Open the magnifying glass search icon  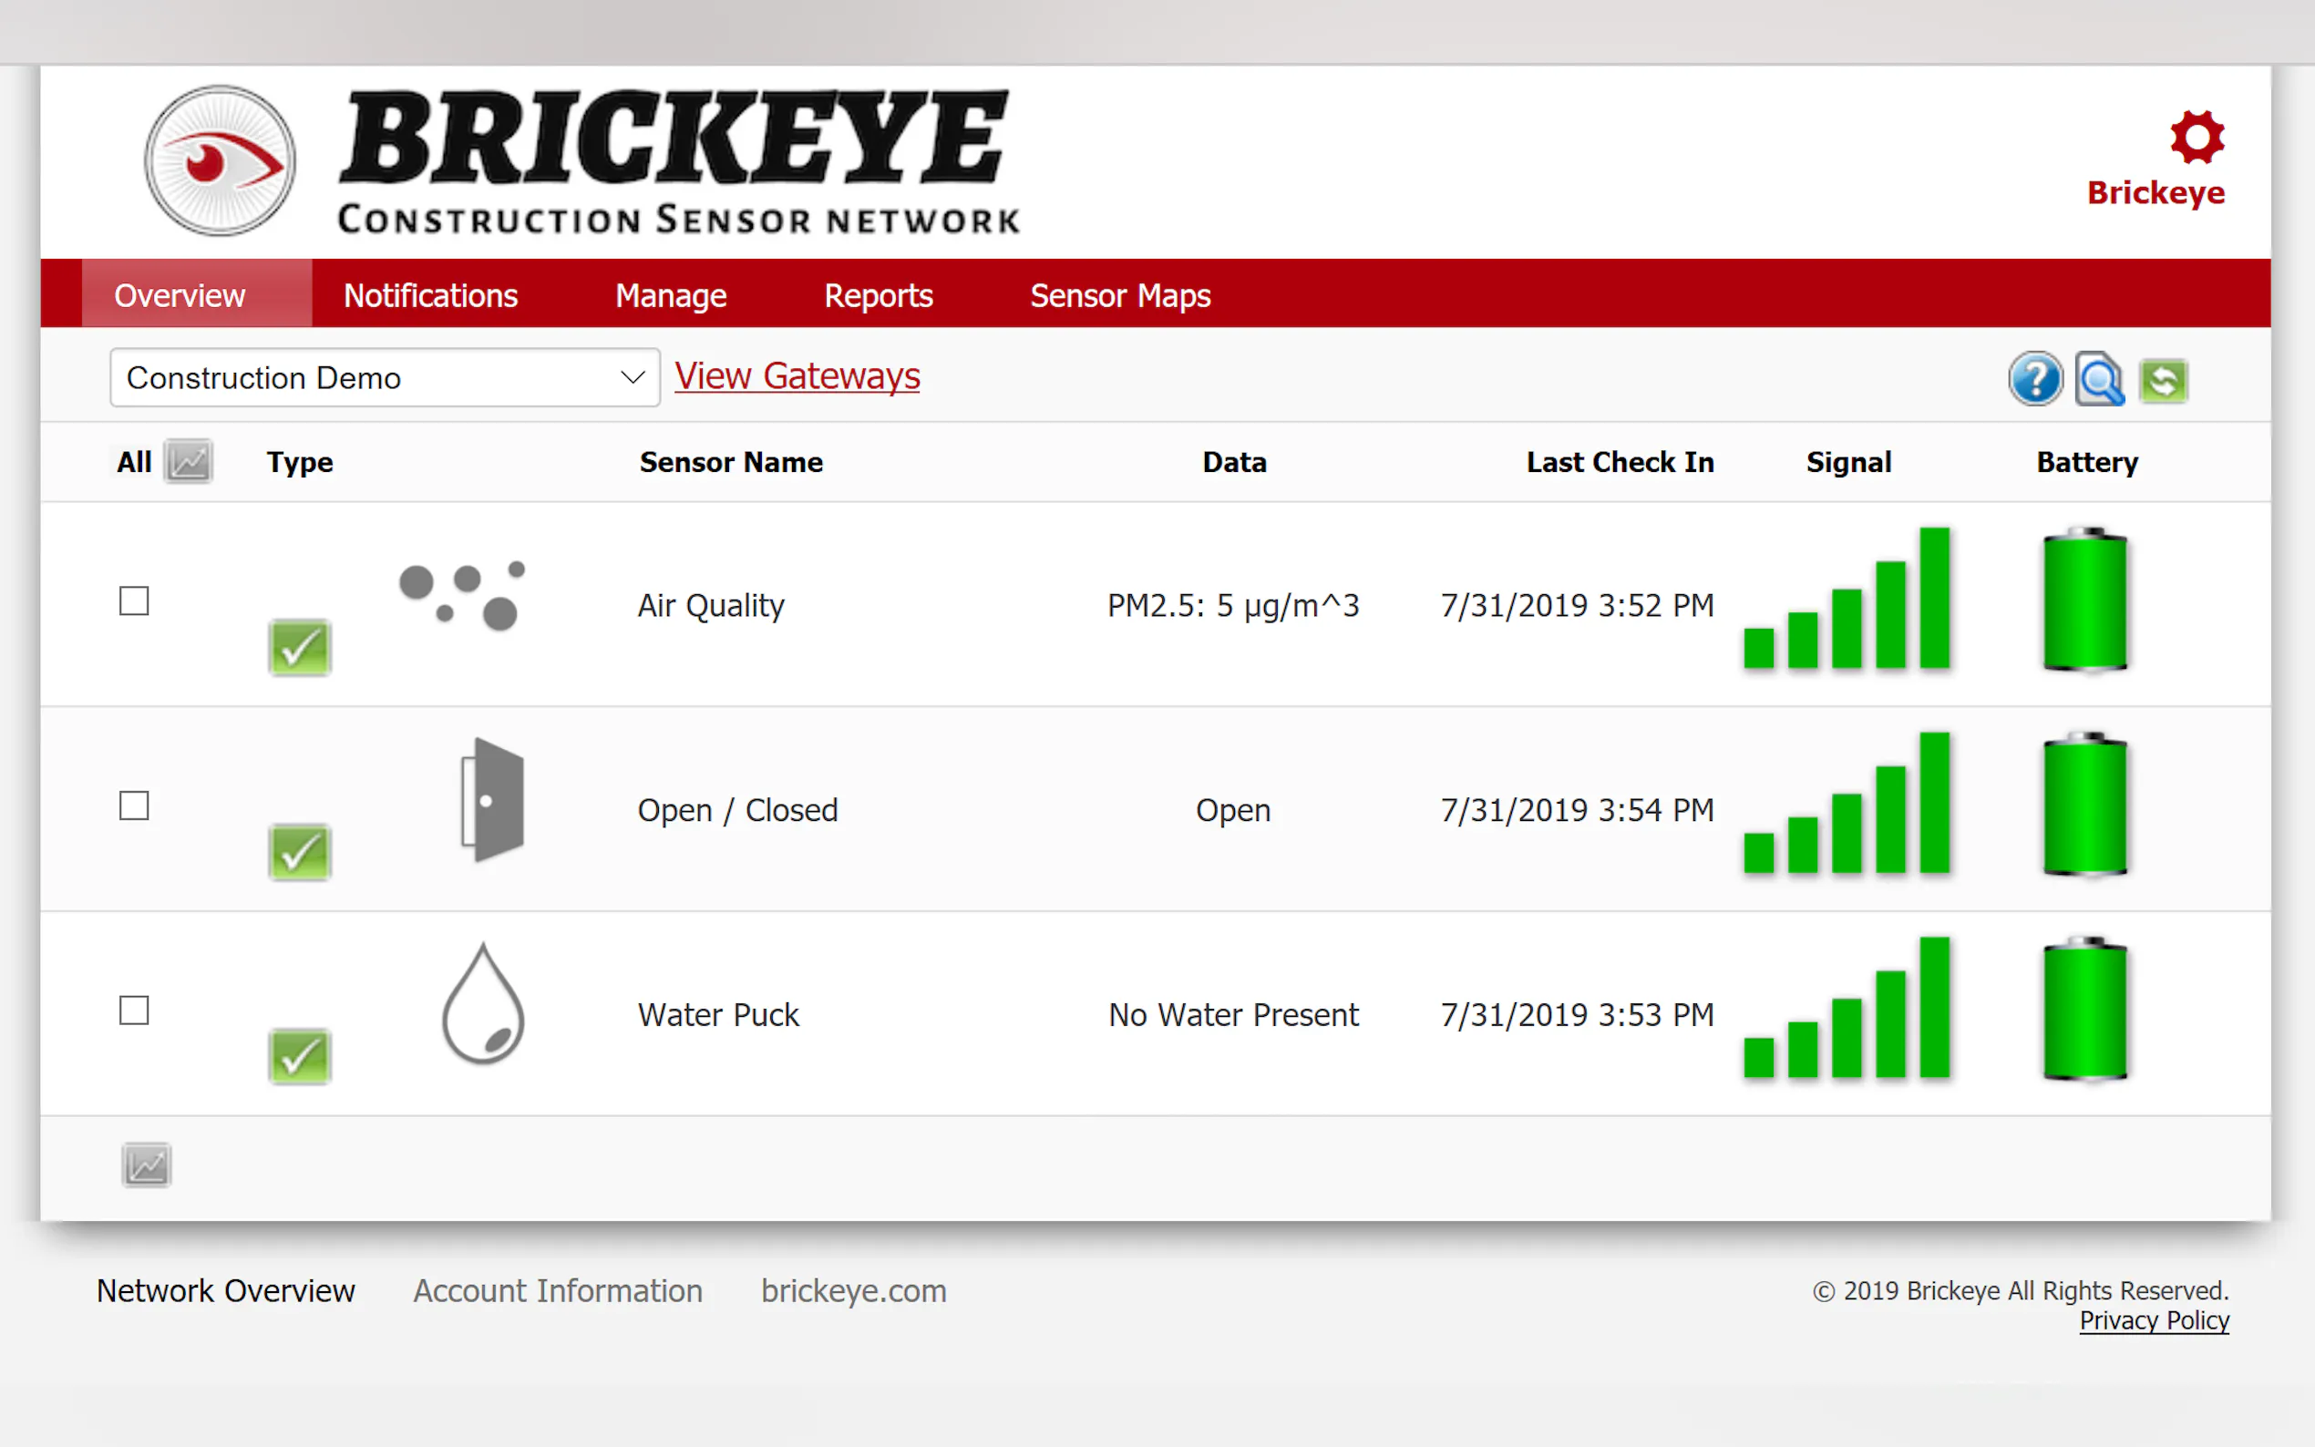[2100, 380]
